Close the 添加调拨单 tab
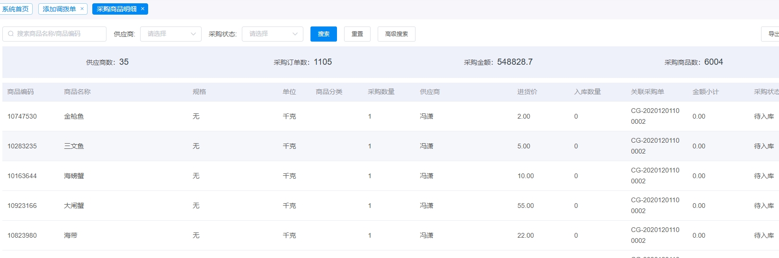Image resolution: width=779 pixels, height=258 pixels. [82, 9]
